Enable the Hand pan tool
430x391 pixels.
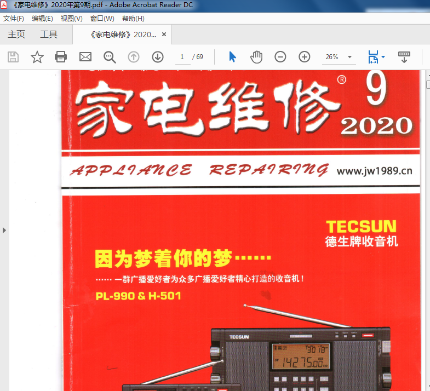click(256, 57)
